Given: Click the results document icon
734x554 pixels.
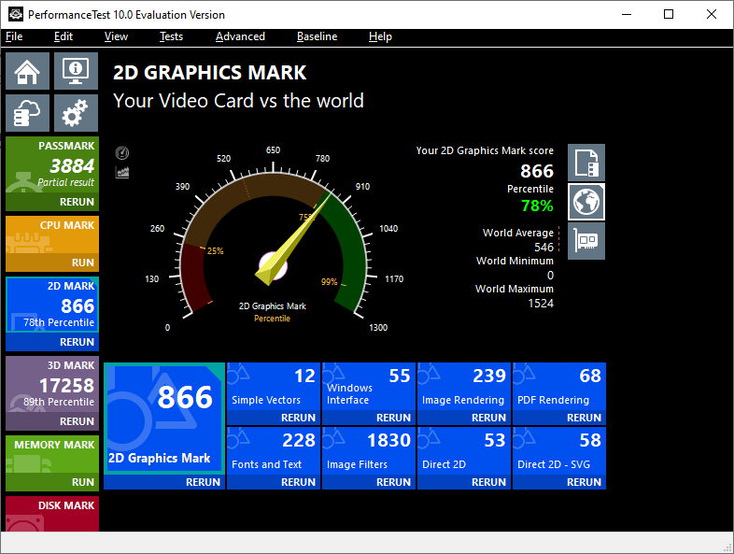Looking at the screenshot, I should tap(586, 163).
